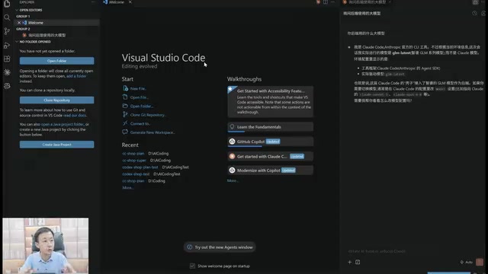
Task: Open the Source Control view
Action: pos(7,31)
